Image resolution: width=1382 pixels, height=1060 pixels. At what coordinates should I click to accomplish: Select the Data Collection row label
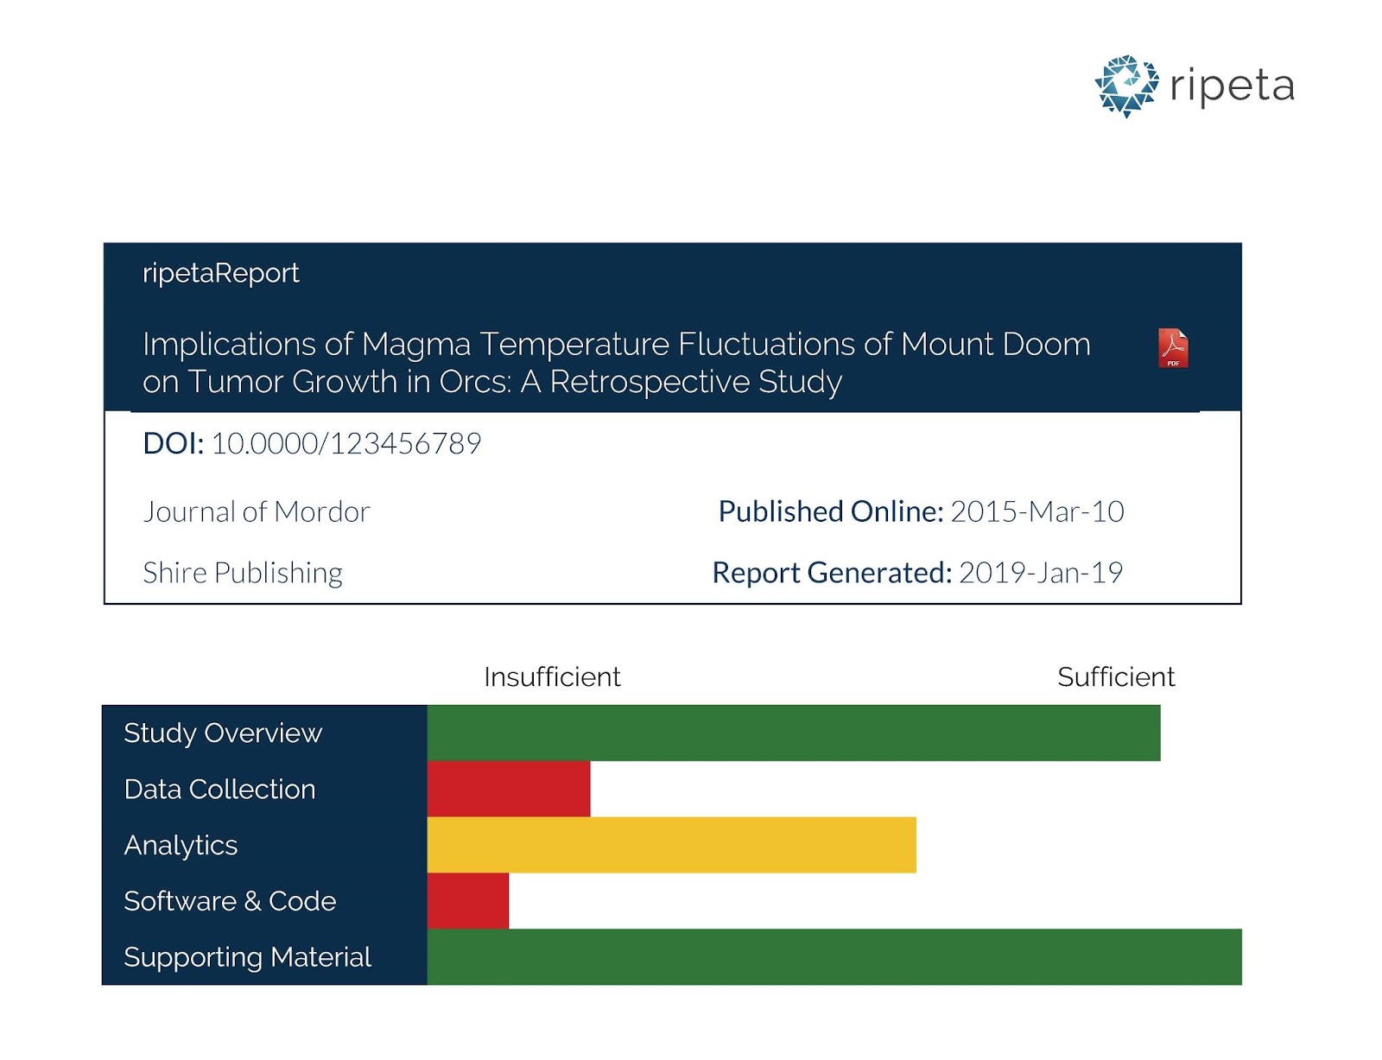point(219,789)
